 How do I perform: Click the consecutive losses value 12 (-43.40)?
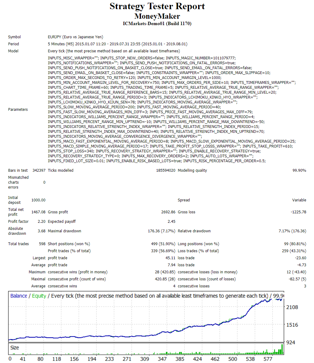coord(296,272)
